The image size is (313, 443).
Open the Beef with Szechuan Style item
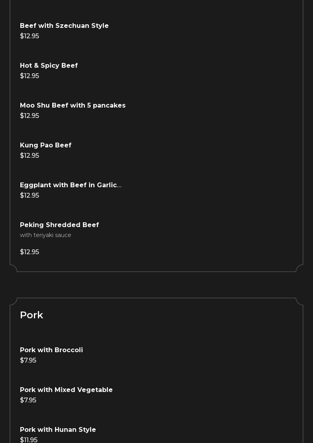(x=64, y=25)
